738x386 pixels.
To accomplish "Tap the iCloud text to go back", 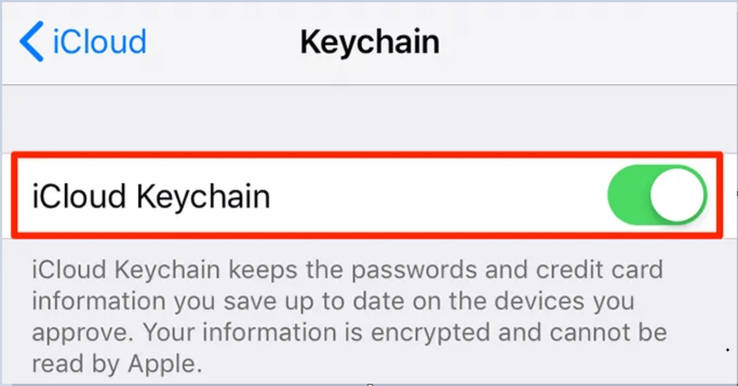I will pyautogui.click(x=97, y=41).
